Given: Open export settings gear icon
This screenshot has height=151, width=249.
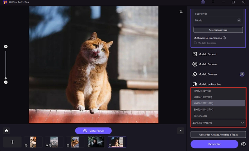Looking at the screenshot, I should click(243, 144).
